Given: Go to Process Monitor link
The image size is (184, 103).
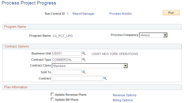Looking at the screenshot, I should (120, 14).
